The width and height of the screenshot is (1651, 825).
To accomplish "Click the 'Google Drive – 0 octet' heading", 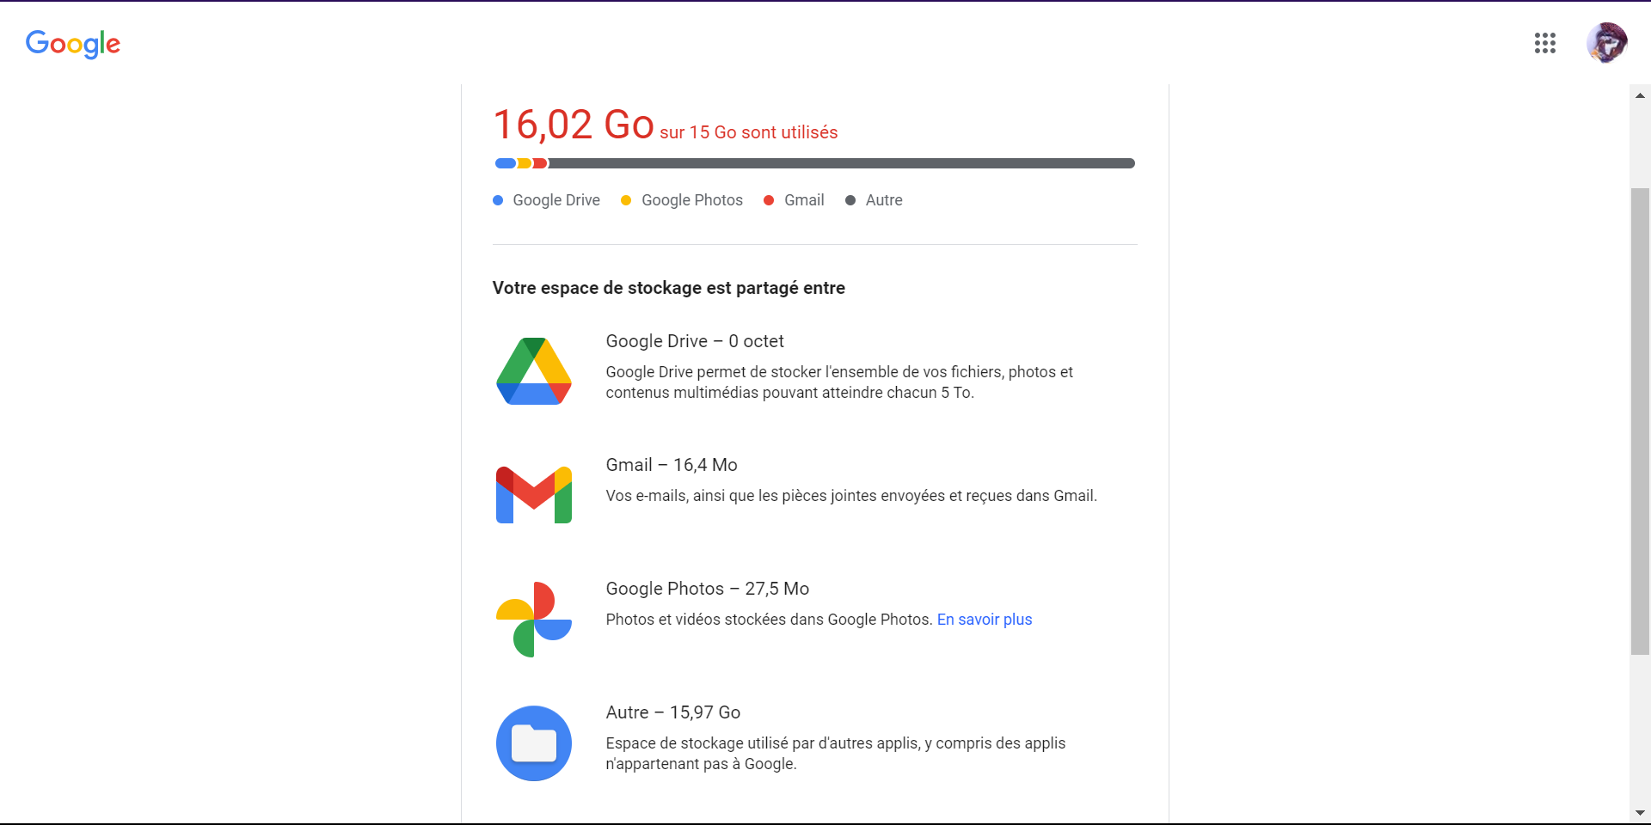I will (695, 341).
